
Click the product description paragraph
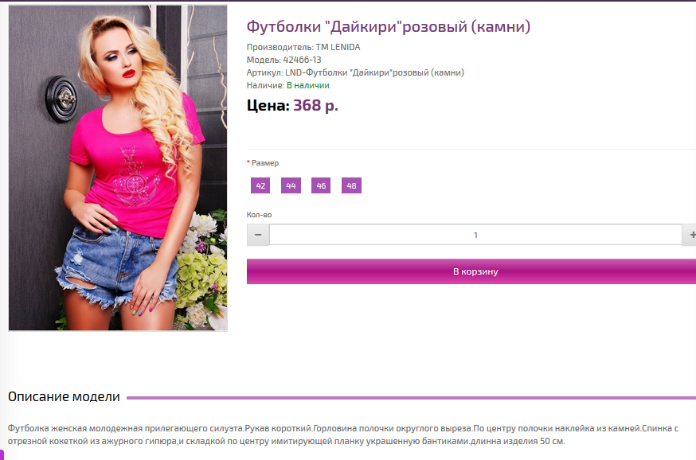coord(342,435)
